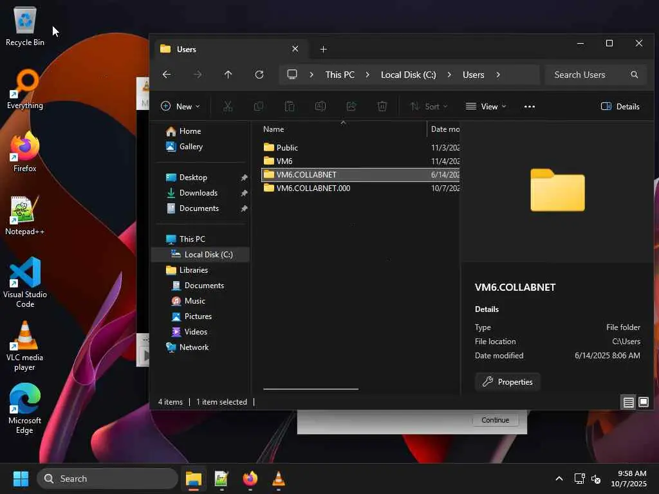
Task: Click VLC cone icon in taskbar
Action: [x=278, y=479]
